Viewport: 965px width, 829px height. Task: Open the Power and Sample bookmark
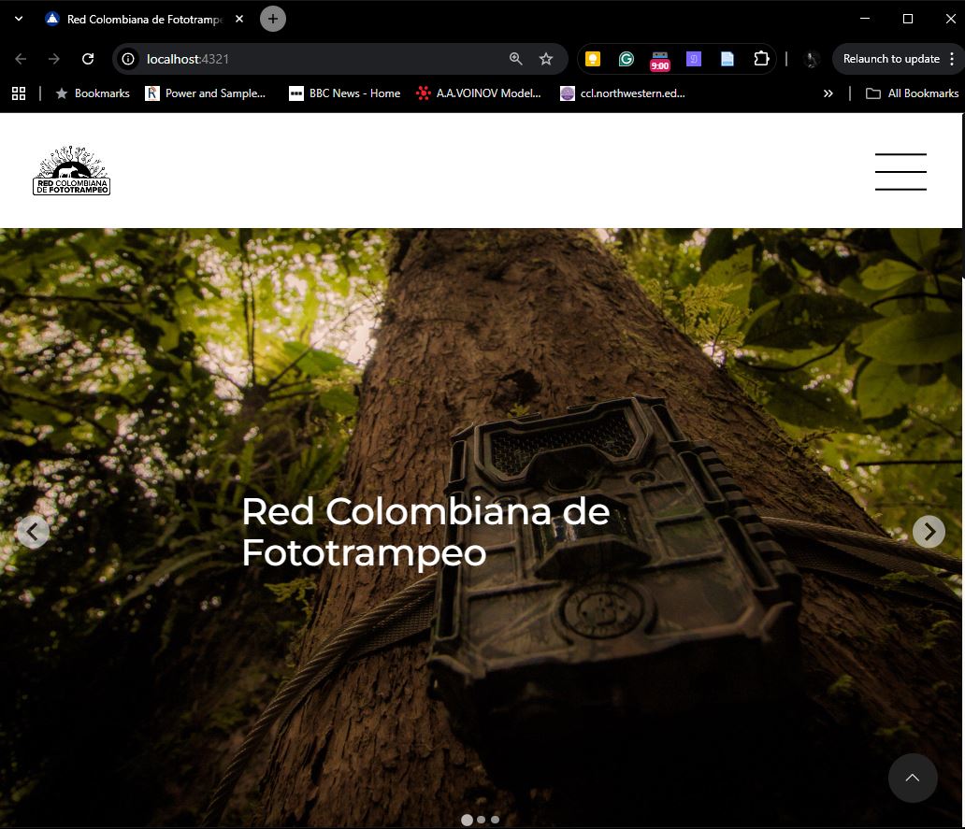206,93
